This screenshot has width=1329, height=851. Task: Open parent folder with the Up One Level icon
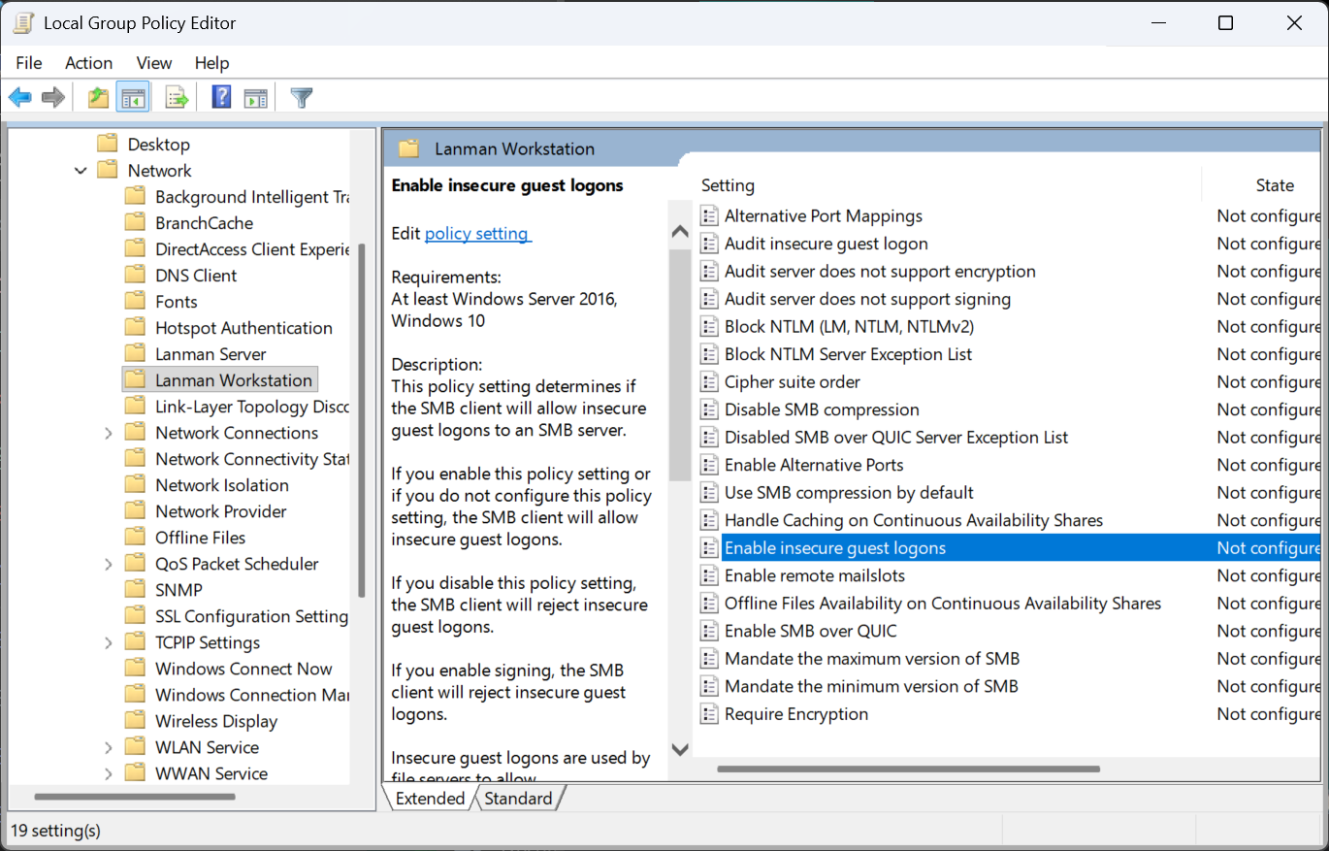click(x=98, y=96)
